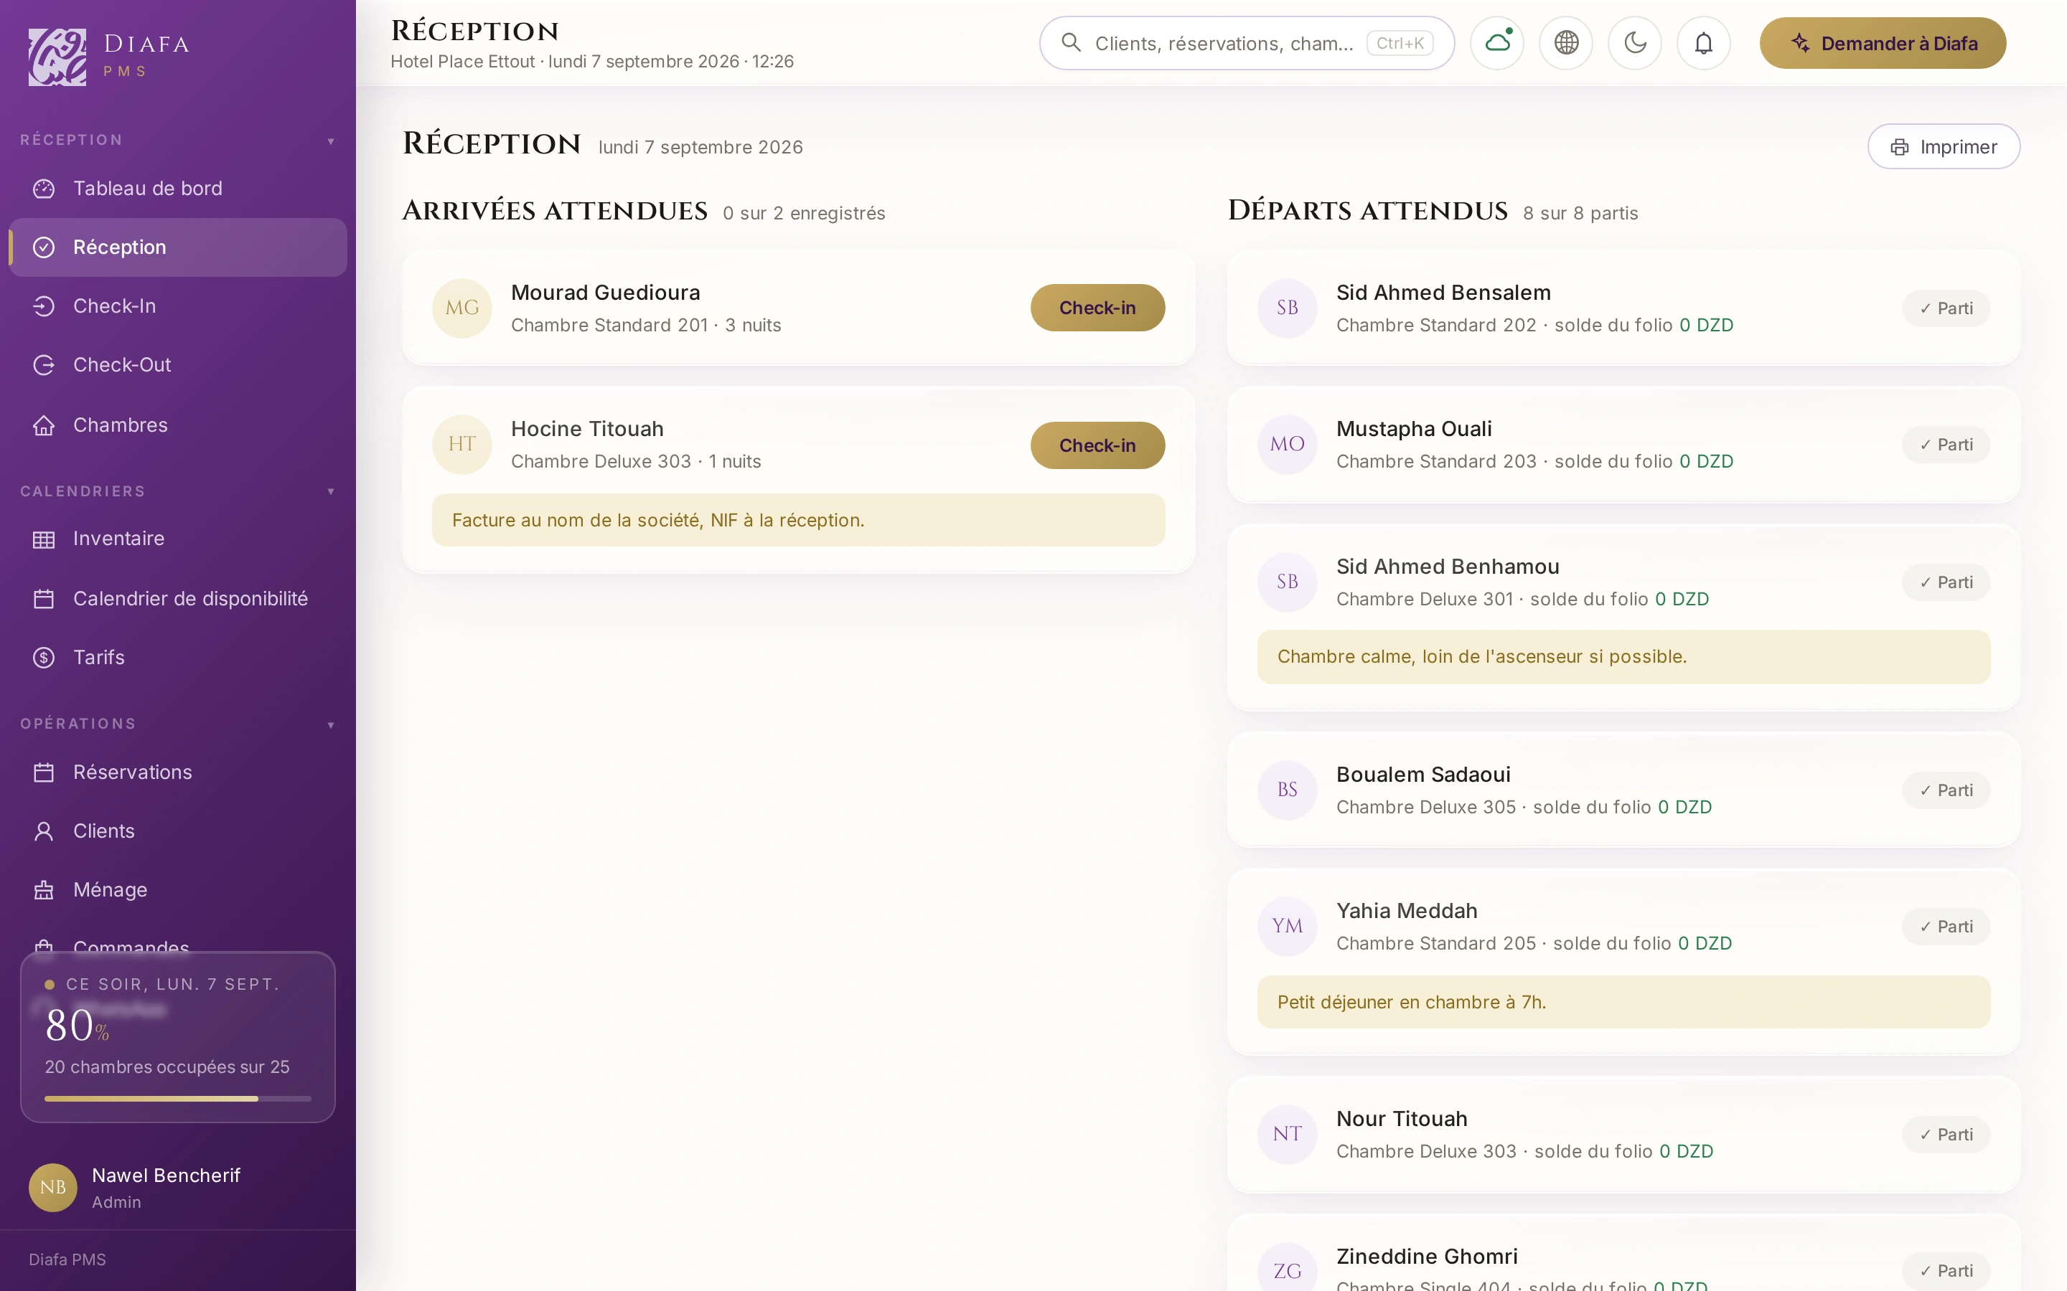Screen dimensions: 2067x1291
Task: Open the Réception menu item
Action: click(178, 247)
